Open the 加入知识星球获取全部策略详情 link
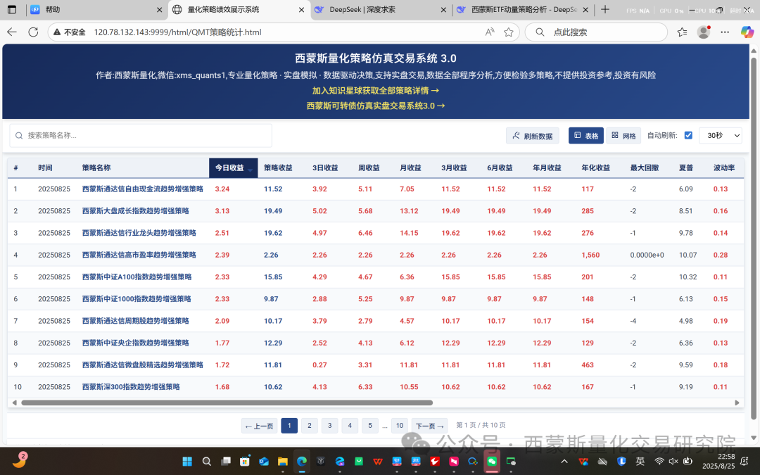This screenshot has height=475, width=760. (376, 91)
